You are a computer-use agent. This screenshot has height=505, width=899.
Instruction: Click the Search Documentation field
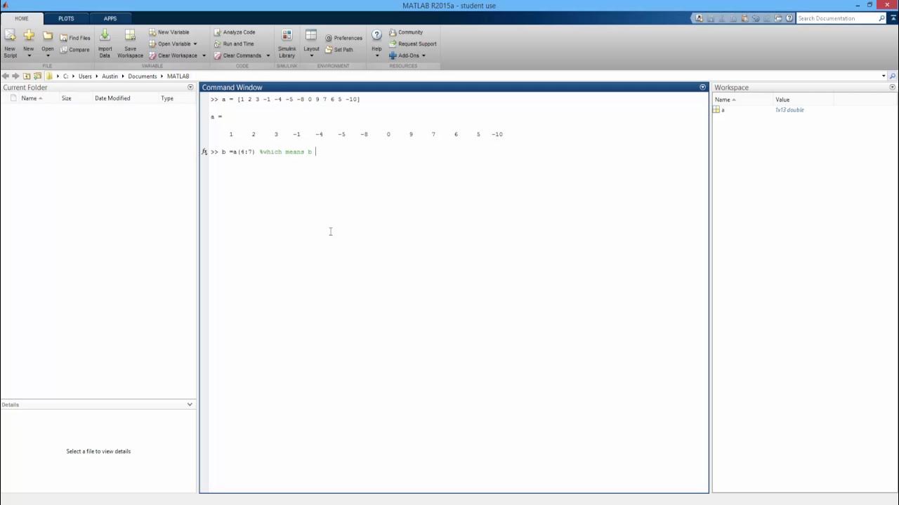coord(836,18)
